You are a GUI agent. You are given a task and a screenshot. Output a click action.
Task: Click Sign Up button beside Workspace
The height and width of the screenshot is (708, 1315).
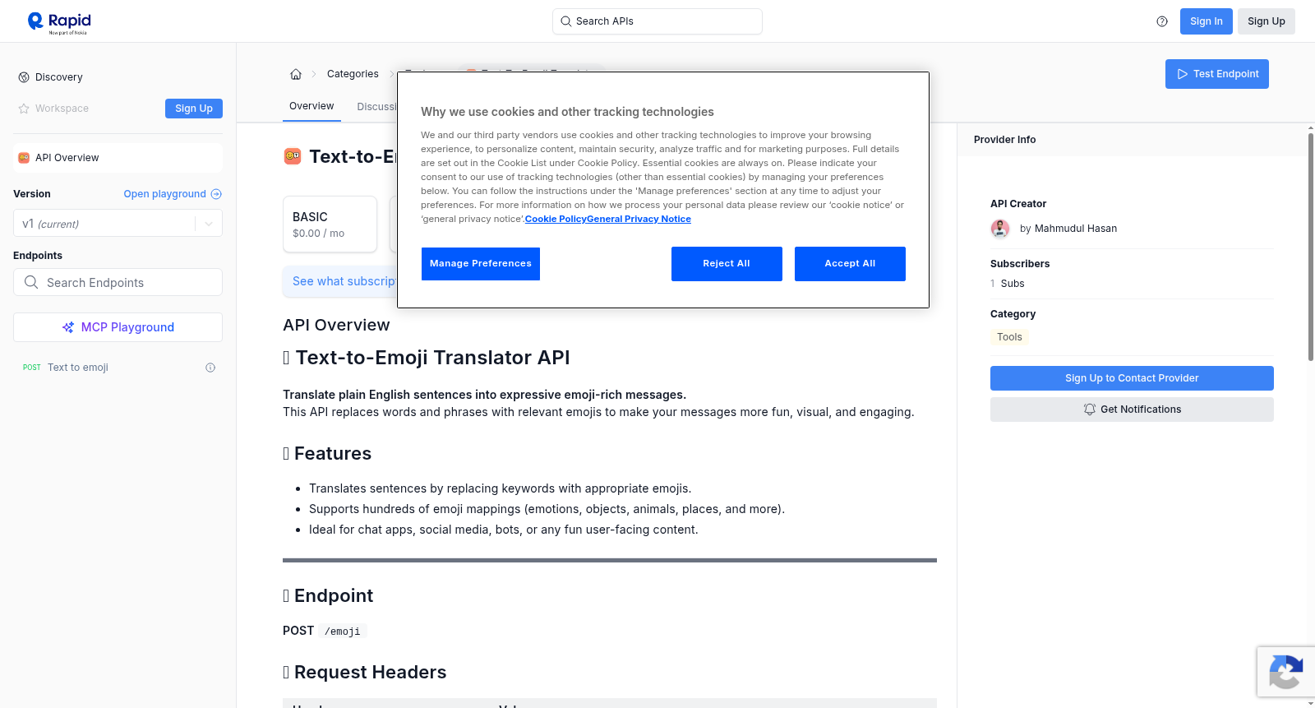tap(194, 109)
